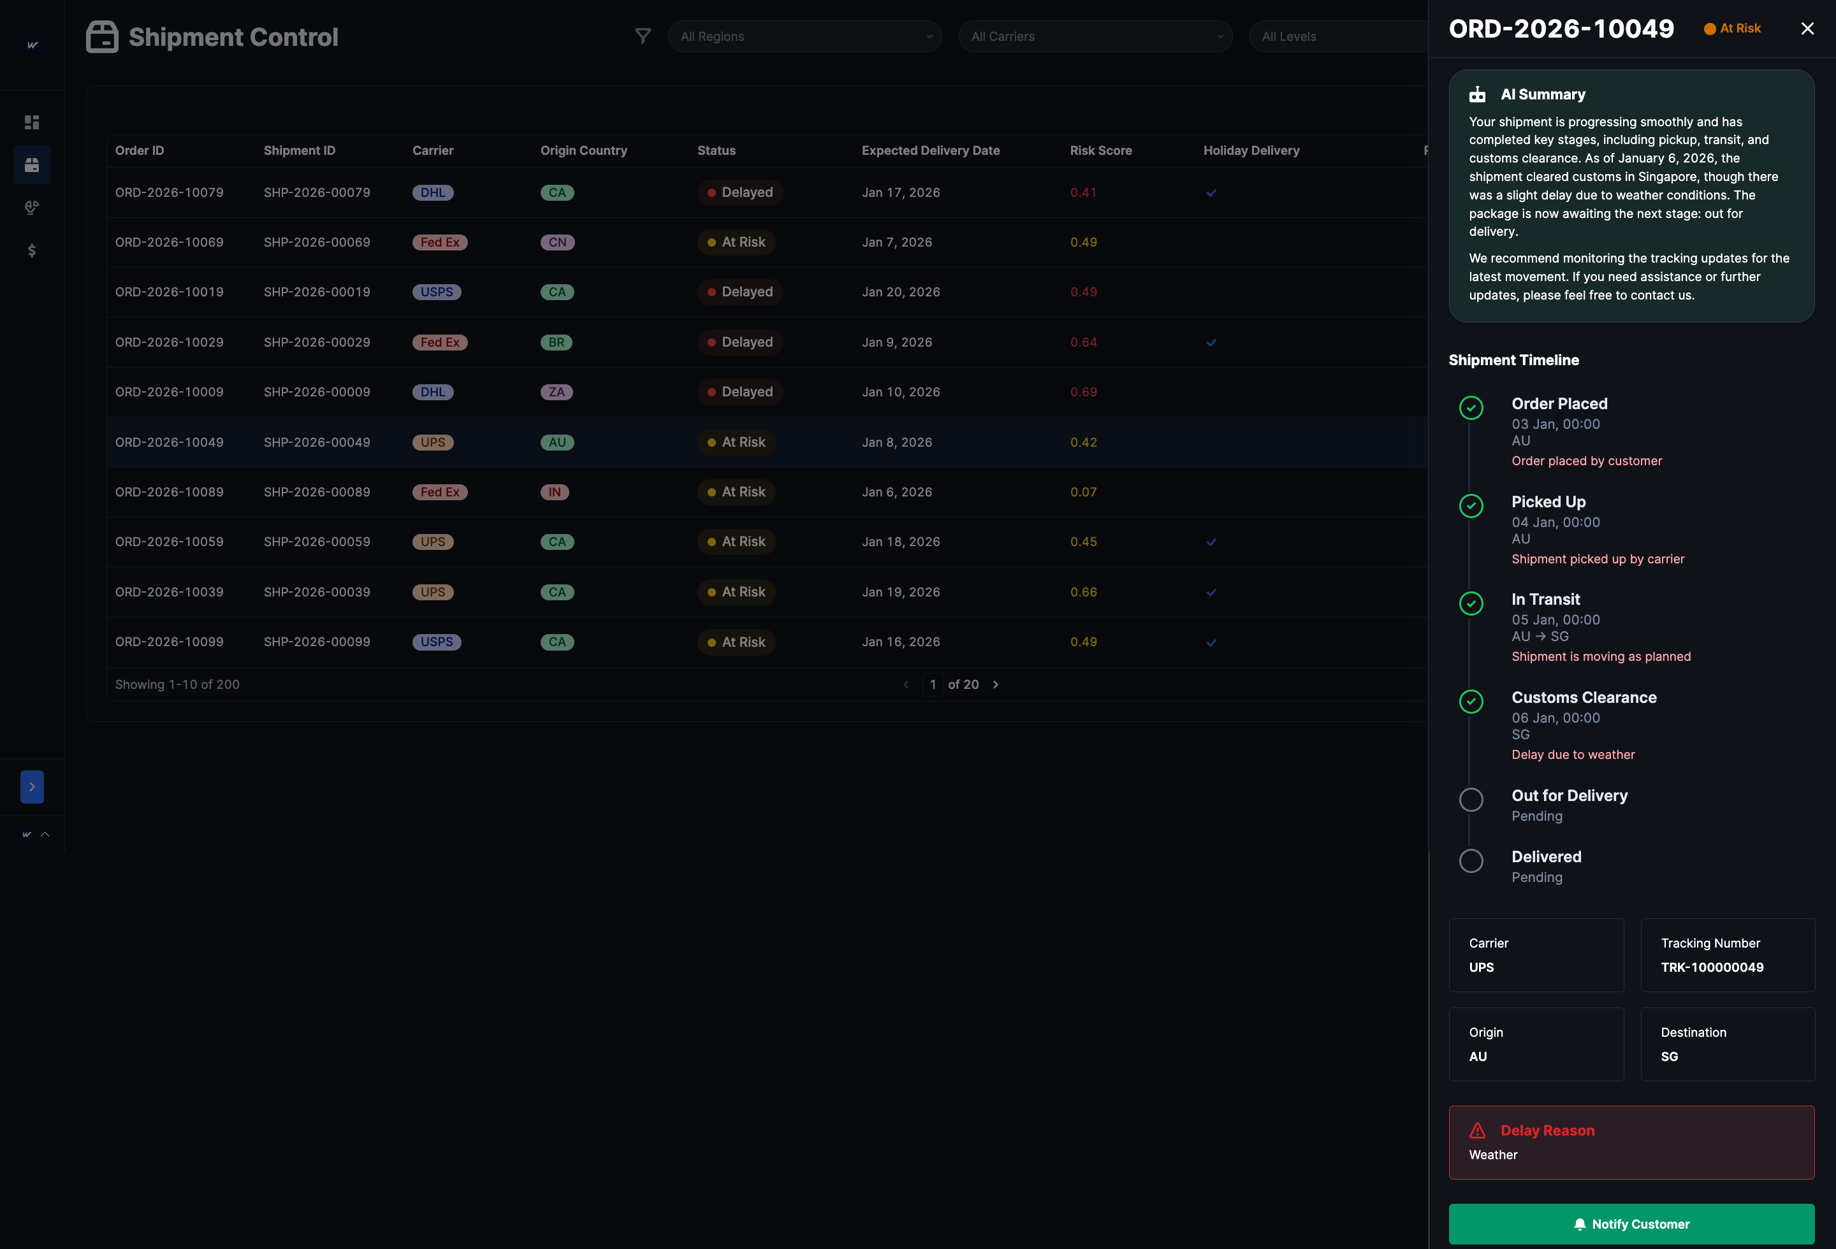Click the filter funnel icon

(x=643, y=36)
